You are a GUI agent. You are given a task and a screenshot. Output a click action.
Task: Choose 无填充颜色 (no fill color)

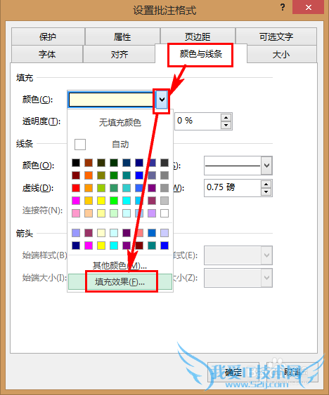(120, 123)
